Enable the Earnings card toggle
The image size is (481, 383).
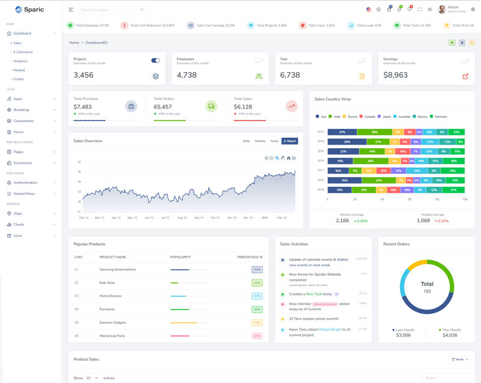465,60
